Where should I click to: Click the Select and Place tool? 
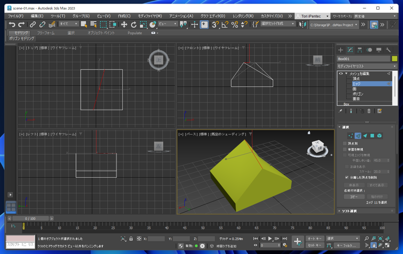point(153,24)
